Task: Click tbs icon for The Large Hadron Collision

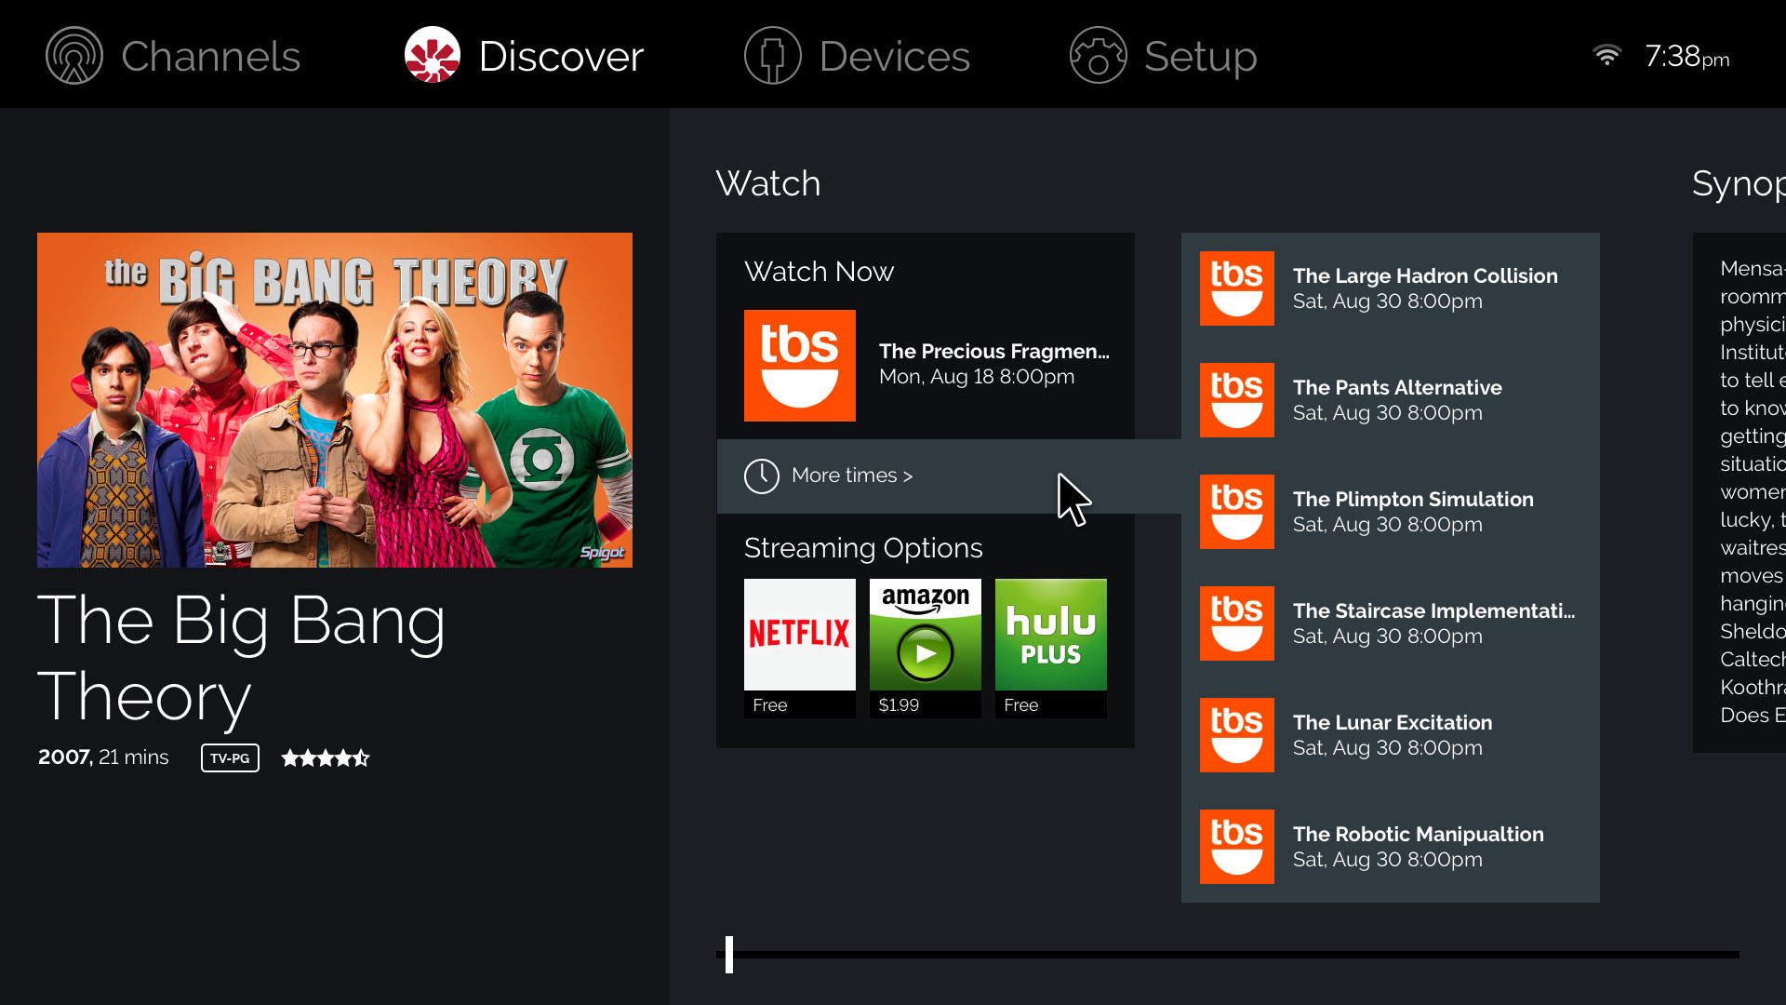Action: point(1237,288)
